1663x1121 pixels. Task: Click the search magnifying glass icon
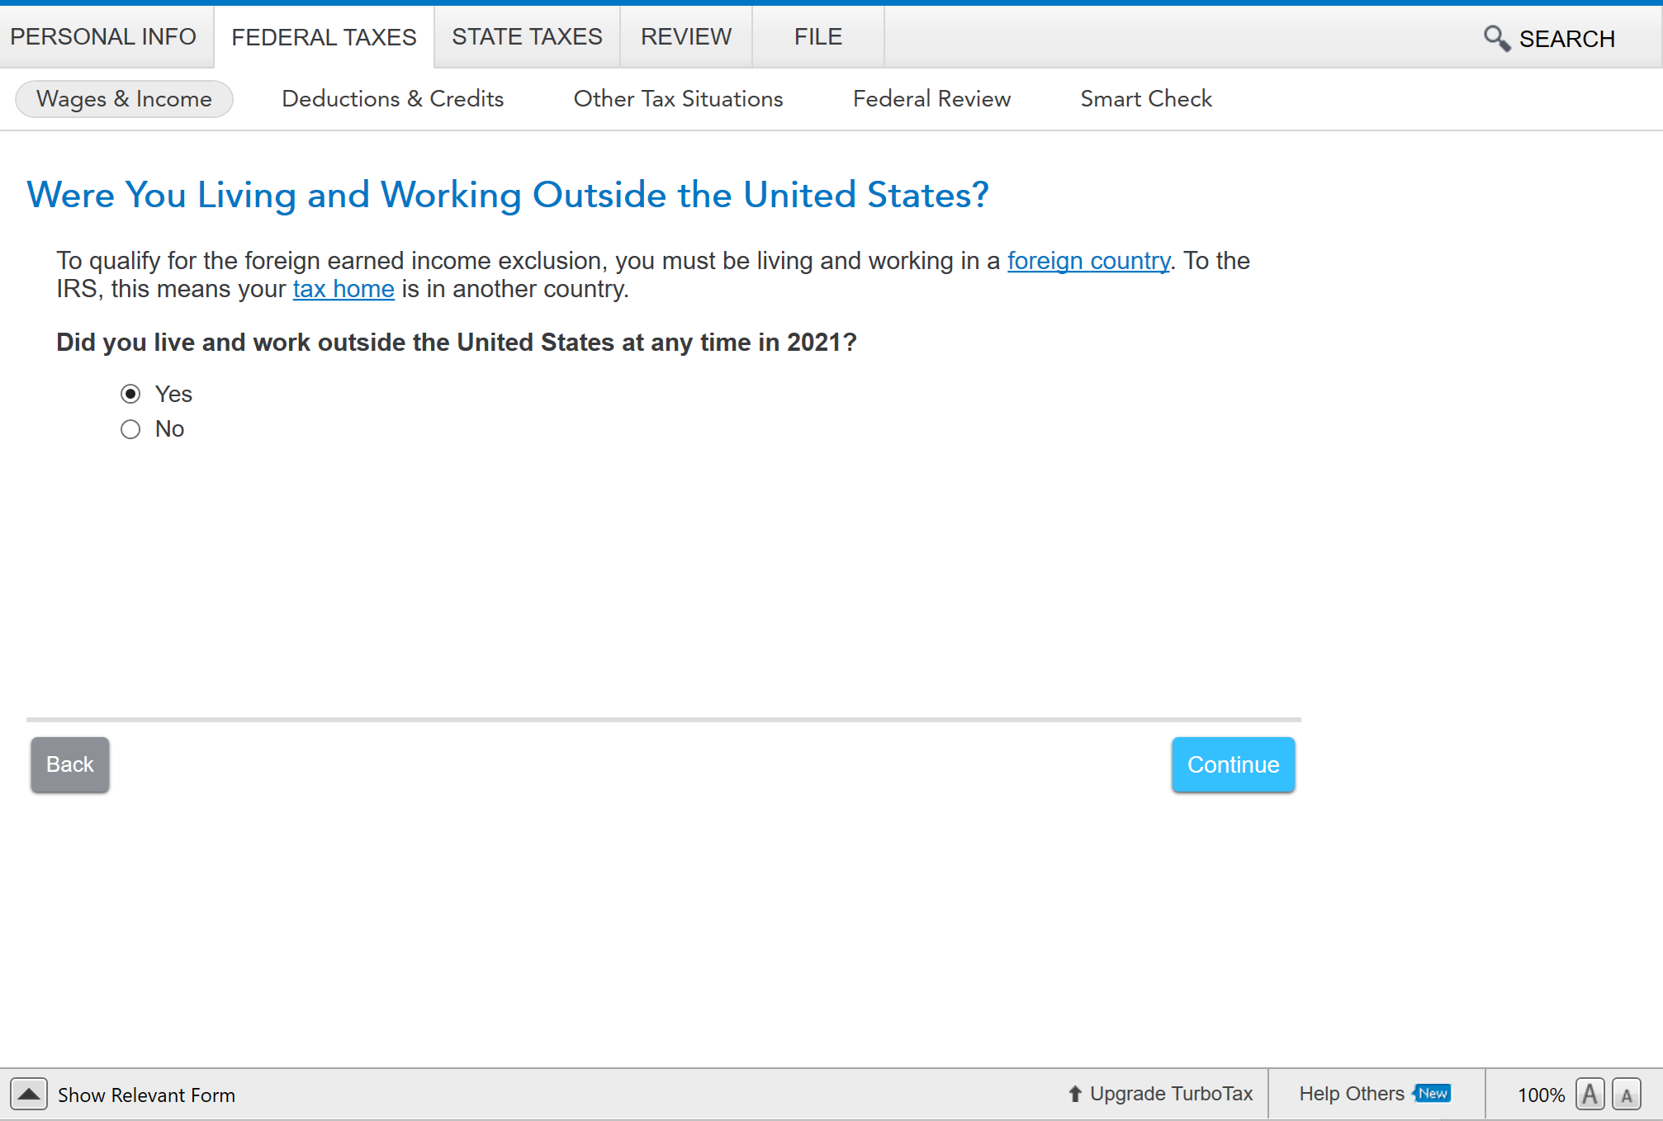coord(1496,38)
